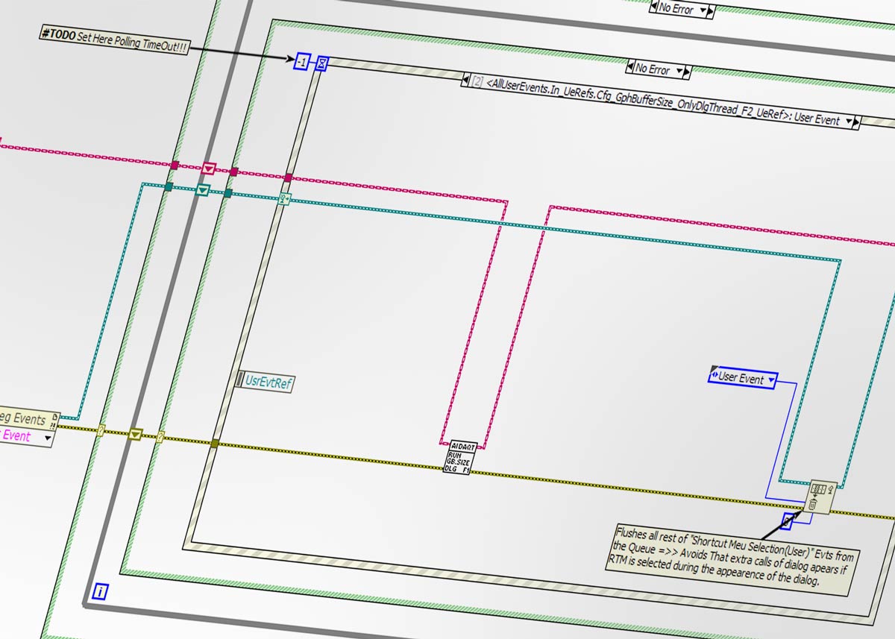Click the loop iteration terminal i
Image resolution: width=895 pixels, height=639 pixels.
101,592
